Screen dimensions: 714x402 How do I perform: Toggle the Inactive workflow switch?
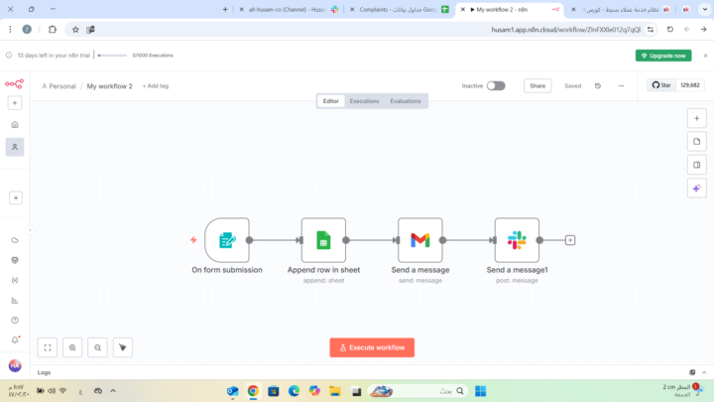coord(496,85)
